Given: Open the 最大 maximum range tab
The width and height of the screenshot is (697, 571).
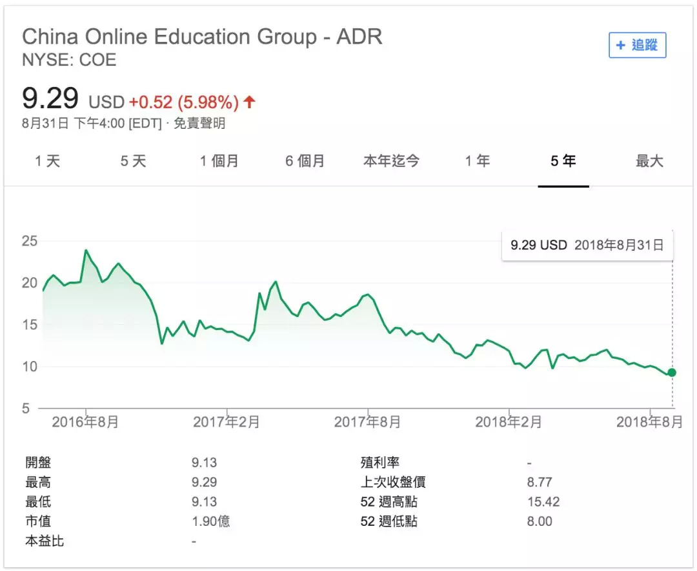Looking at the screenshot, I should tap(649, 161).
